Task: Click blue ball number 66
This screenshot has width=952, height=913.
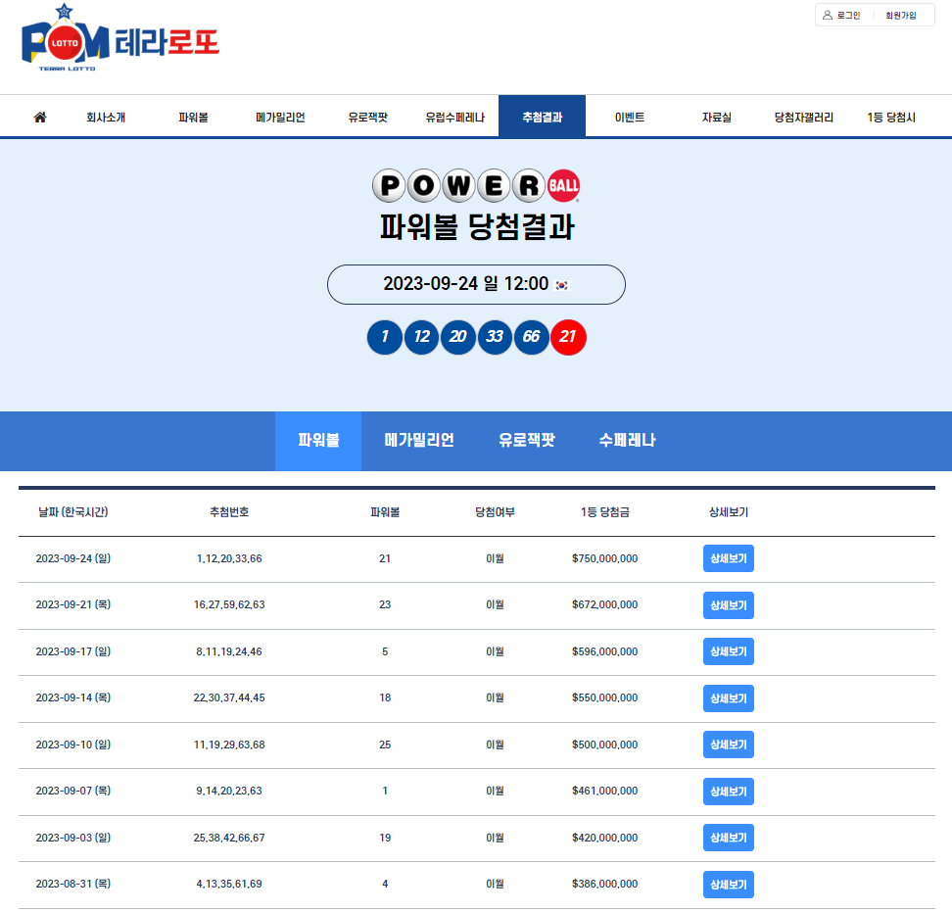Action: point(531,337)
